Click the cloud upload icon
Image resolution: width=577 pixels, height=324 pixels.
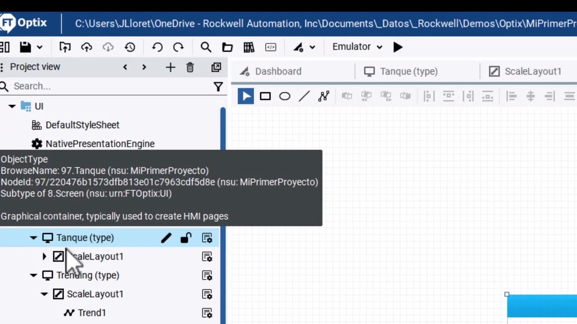tap(87, 47)
